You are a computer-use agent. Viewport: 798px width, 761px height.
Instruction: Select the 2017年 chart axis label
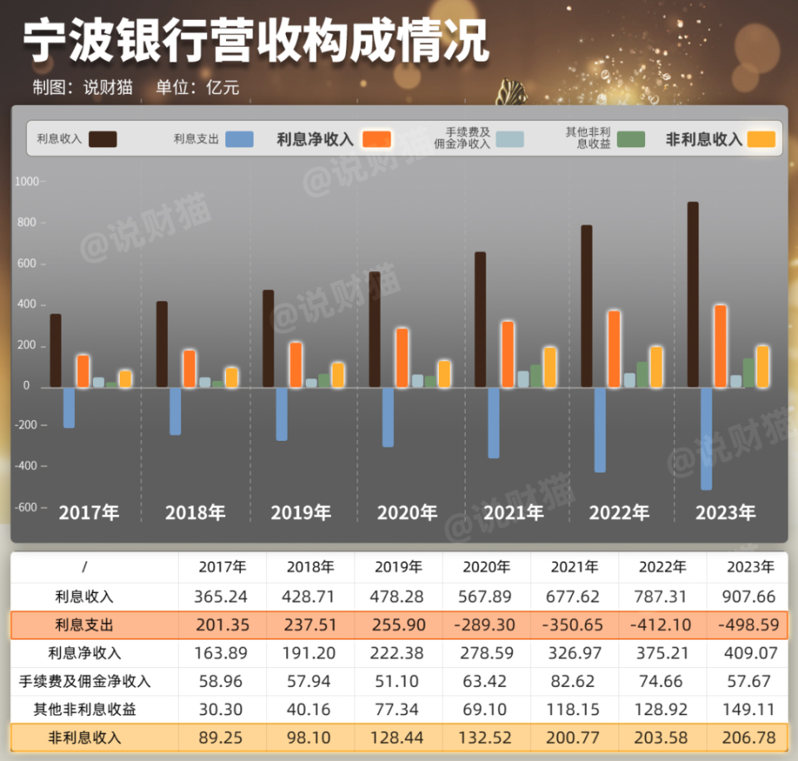point(89,512)
